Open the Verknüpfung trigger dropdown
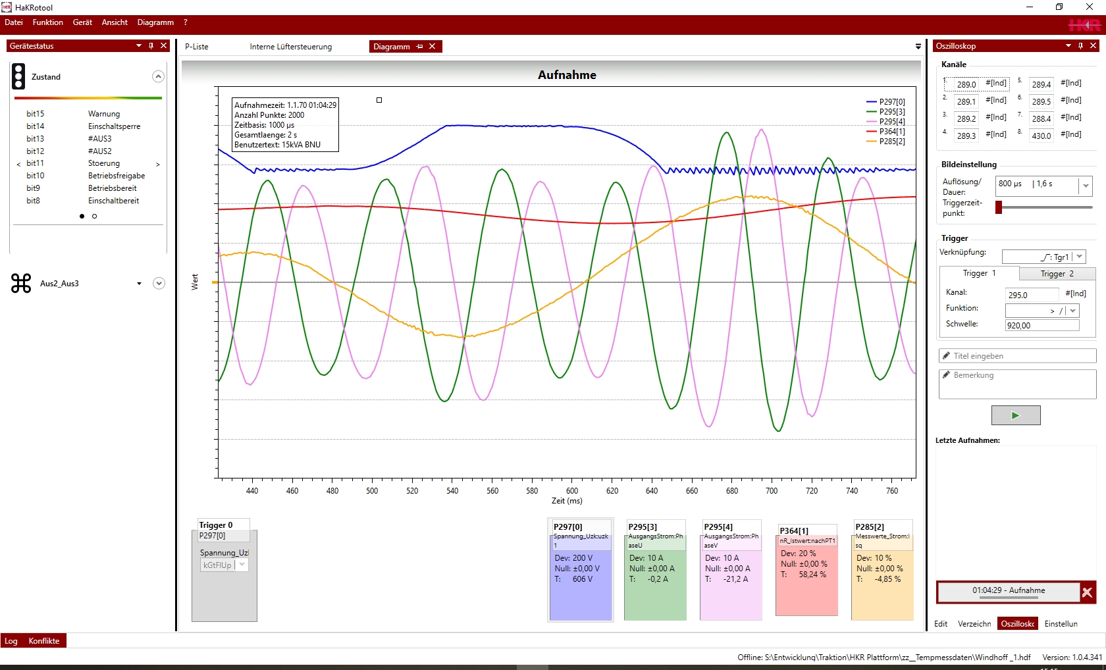 pos(1079,257)
